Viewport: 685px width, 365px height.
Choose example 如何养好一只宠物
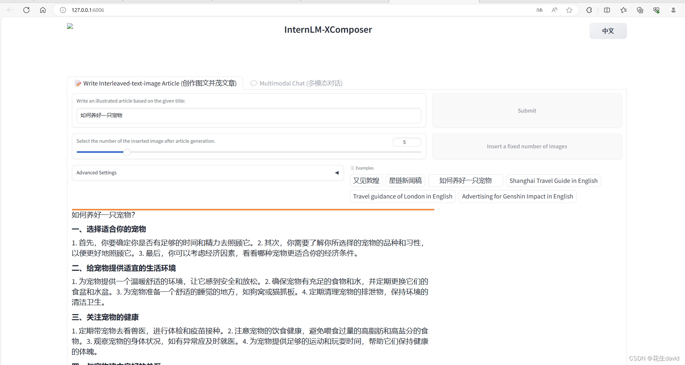465,181
